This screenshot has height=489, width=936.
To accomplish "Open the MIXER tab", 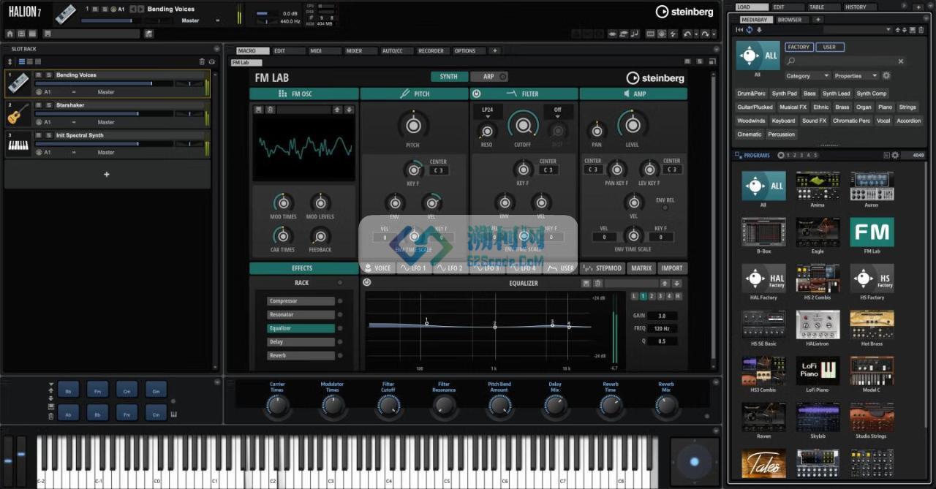I will [x=360, y=51].
